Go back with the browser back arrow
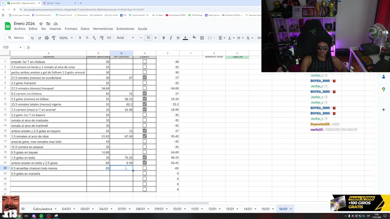The height and width of the screenshot is (219, 390). click(3, 9)
